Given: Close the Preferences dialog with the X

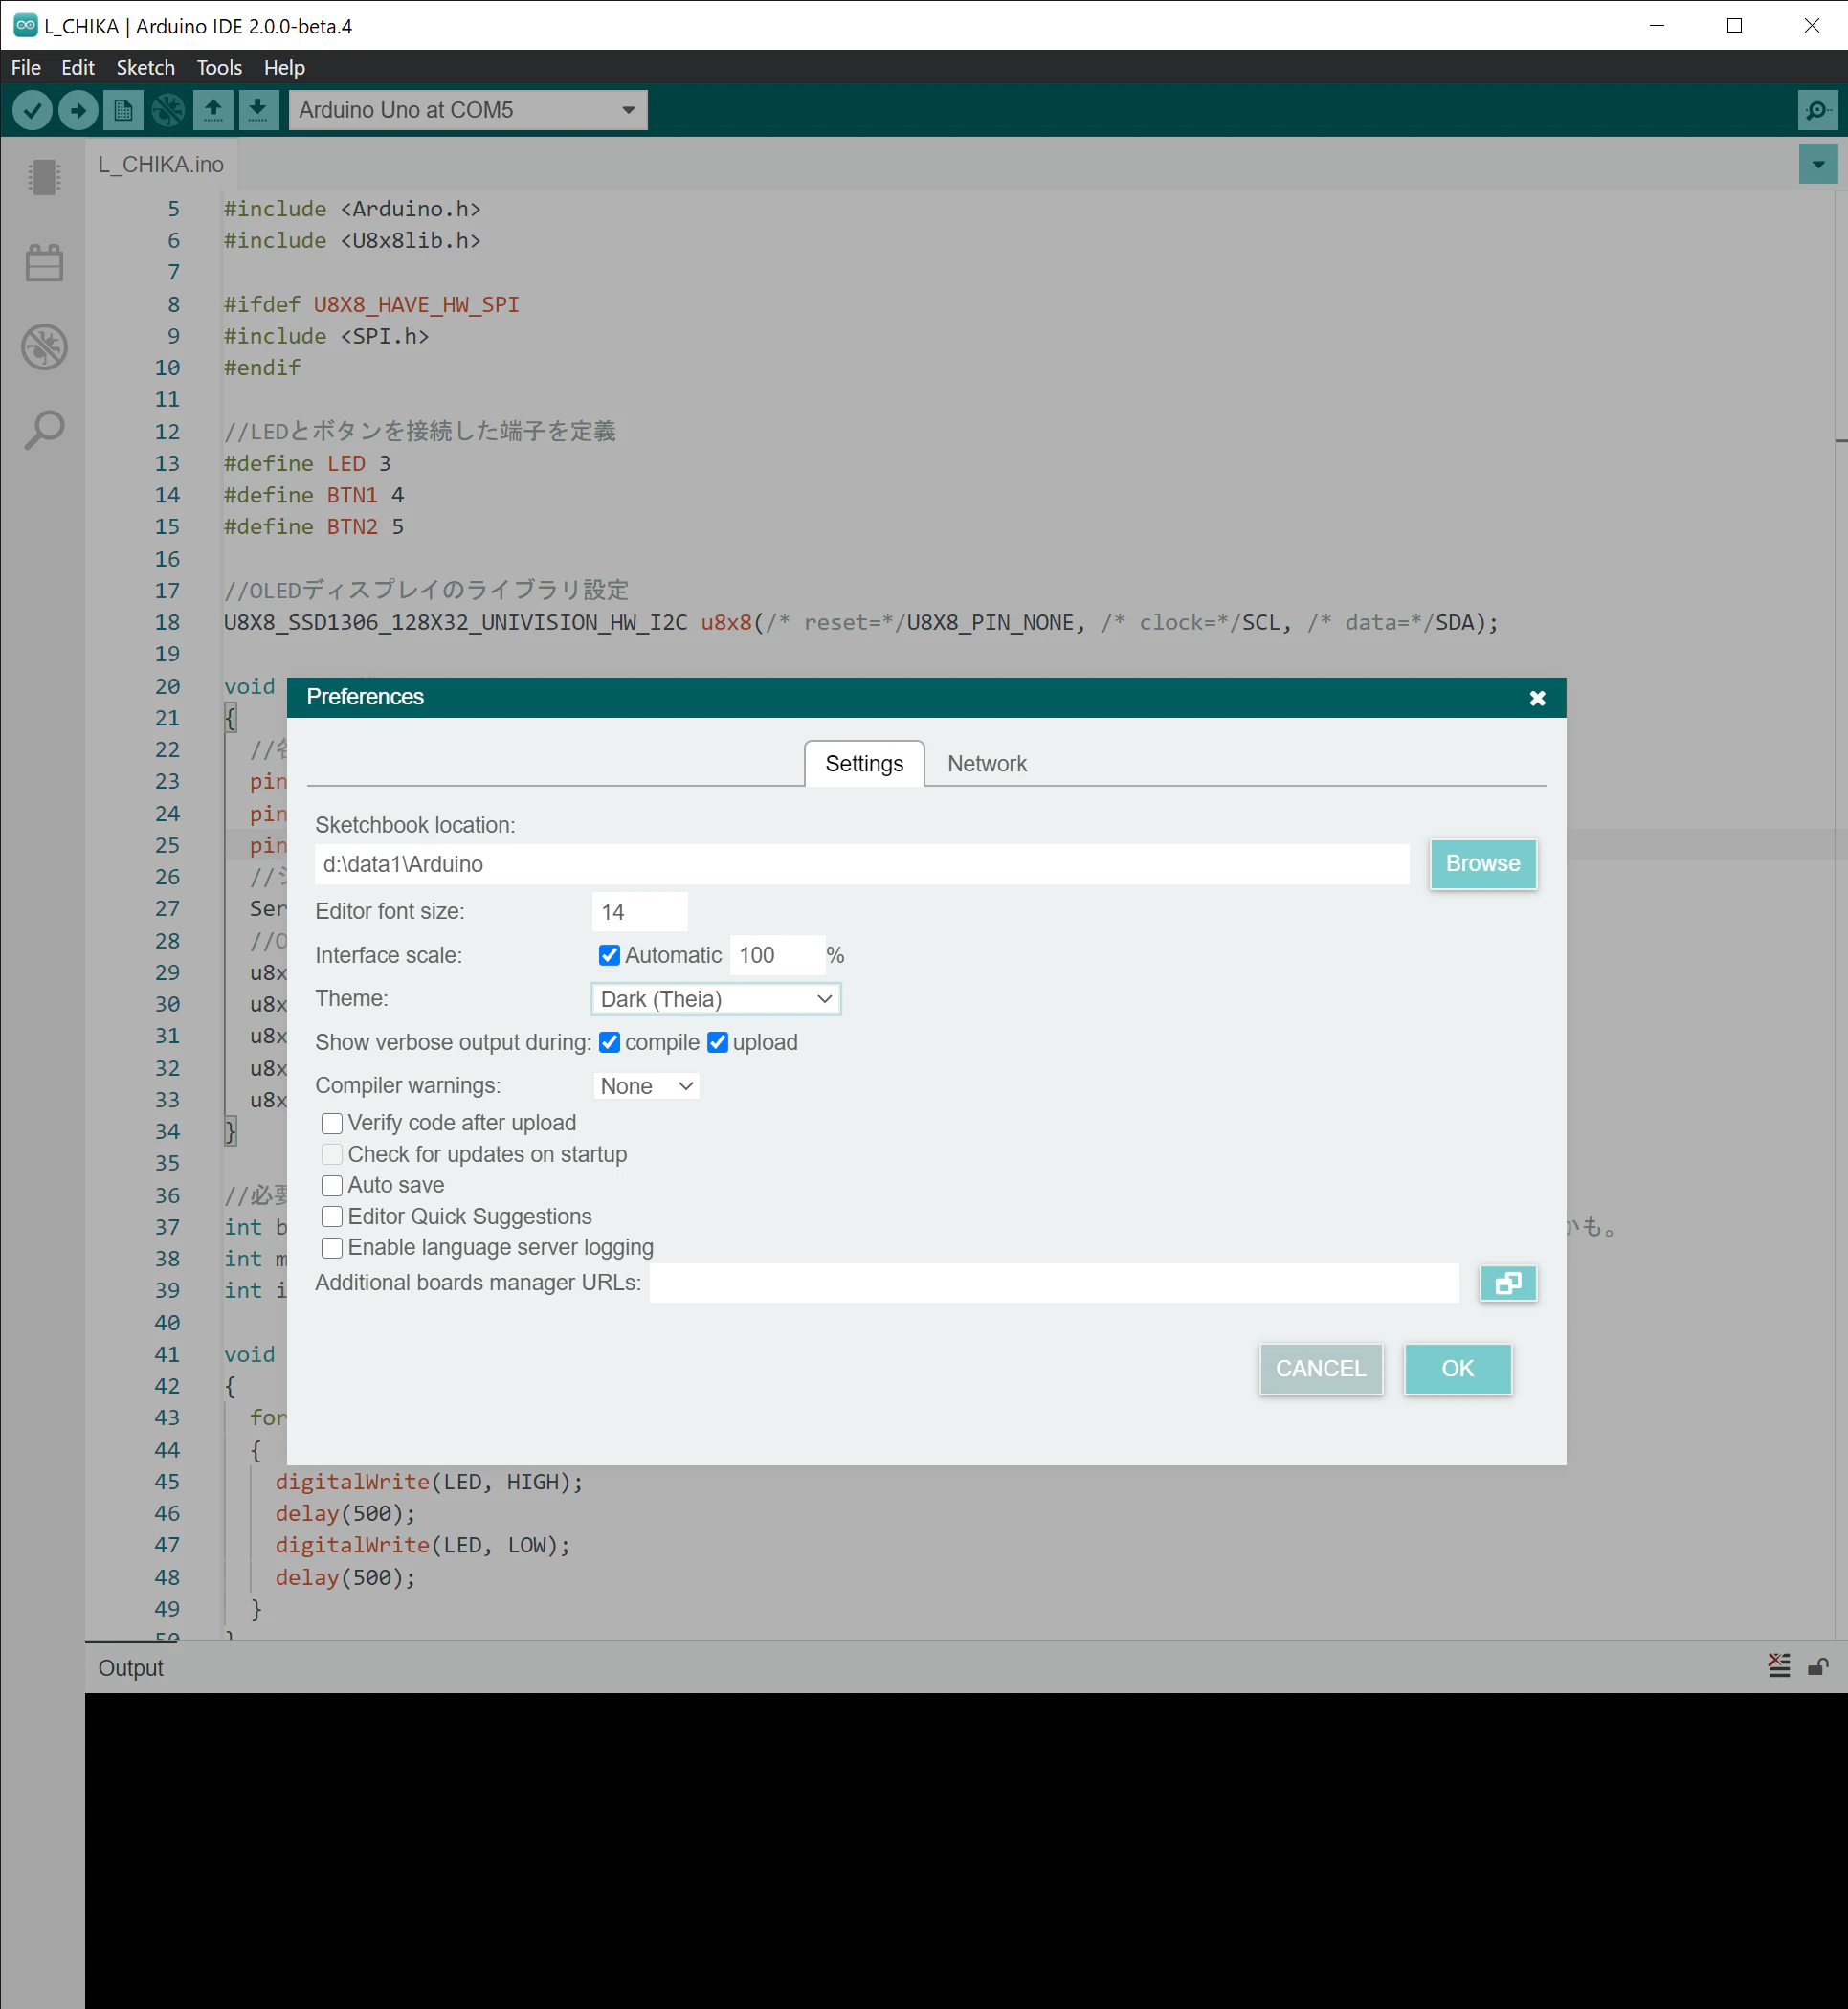Looking at the screenshot, I should [x=1537, y=698].
